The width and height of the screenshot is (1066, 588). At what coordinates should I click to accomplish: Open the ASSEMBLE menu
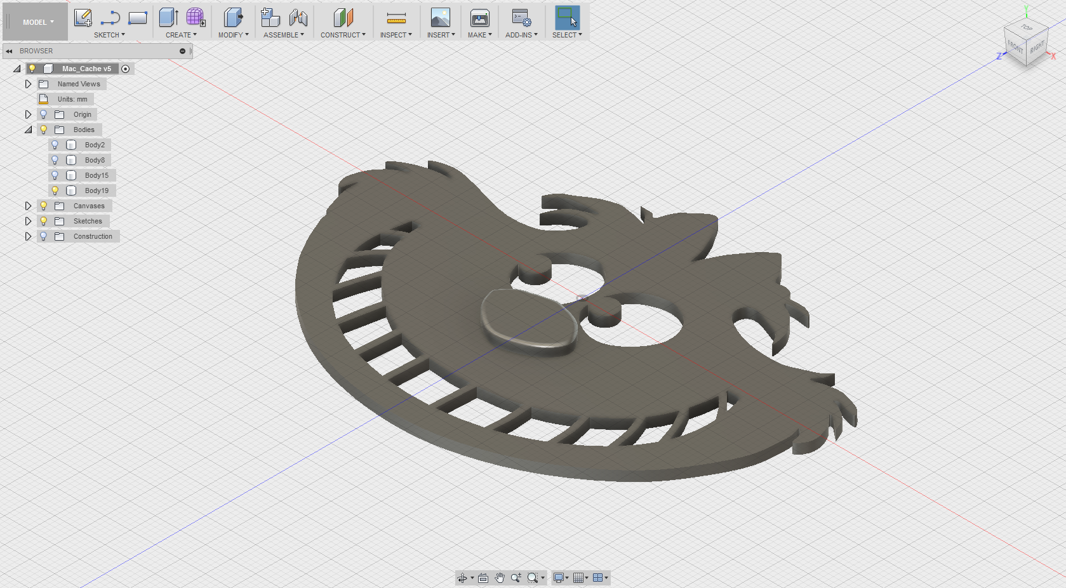284,35
